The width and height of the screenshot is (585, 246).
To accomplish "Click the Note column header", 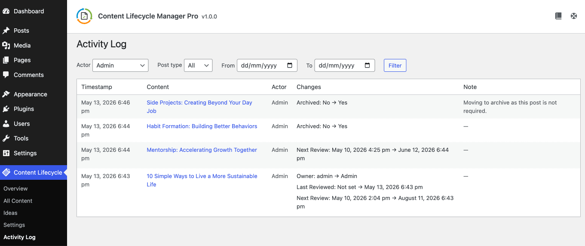I will tap(470, 87).
